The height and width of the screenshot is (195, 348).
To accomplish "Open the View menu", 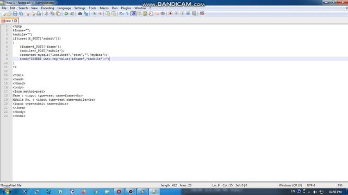I will (34, 8).
